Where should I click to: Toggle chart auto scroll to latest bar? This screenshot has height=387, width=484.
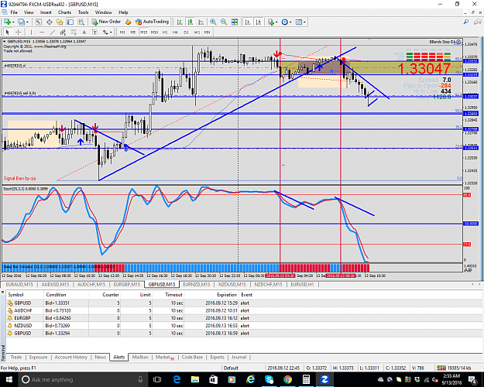coord(248,22)
